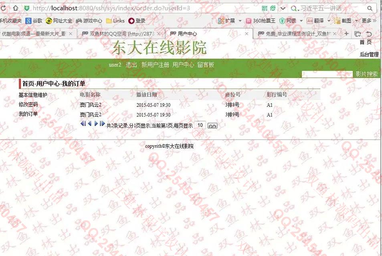Click the 360抢票王 toolbar item
The height and width of the screenshot is (256, 382).
261,21
